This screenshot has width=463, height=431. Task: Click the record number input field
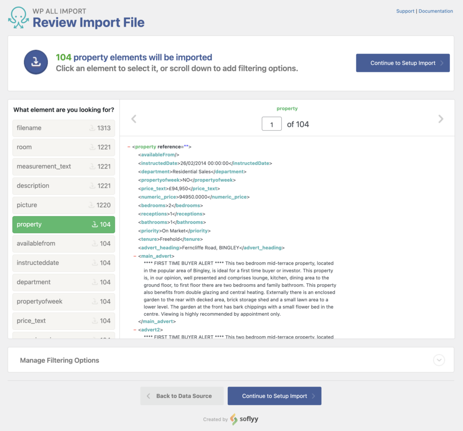pyautogui.click(x=272, y=123)
